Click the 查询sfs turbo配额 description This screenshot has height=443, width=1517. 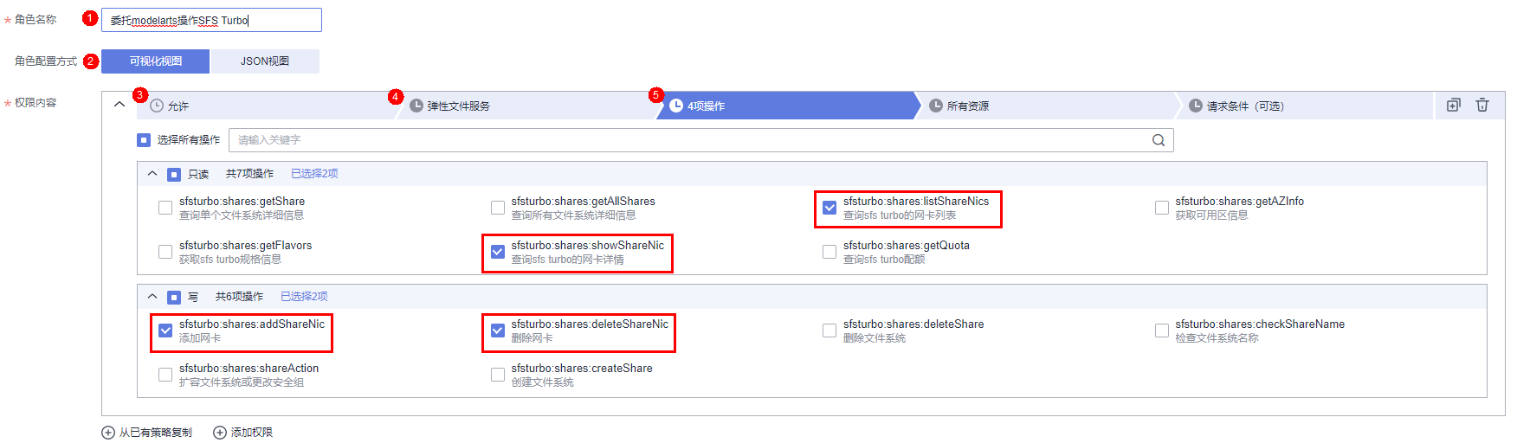(884, 260)
